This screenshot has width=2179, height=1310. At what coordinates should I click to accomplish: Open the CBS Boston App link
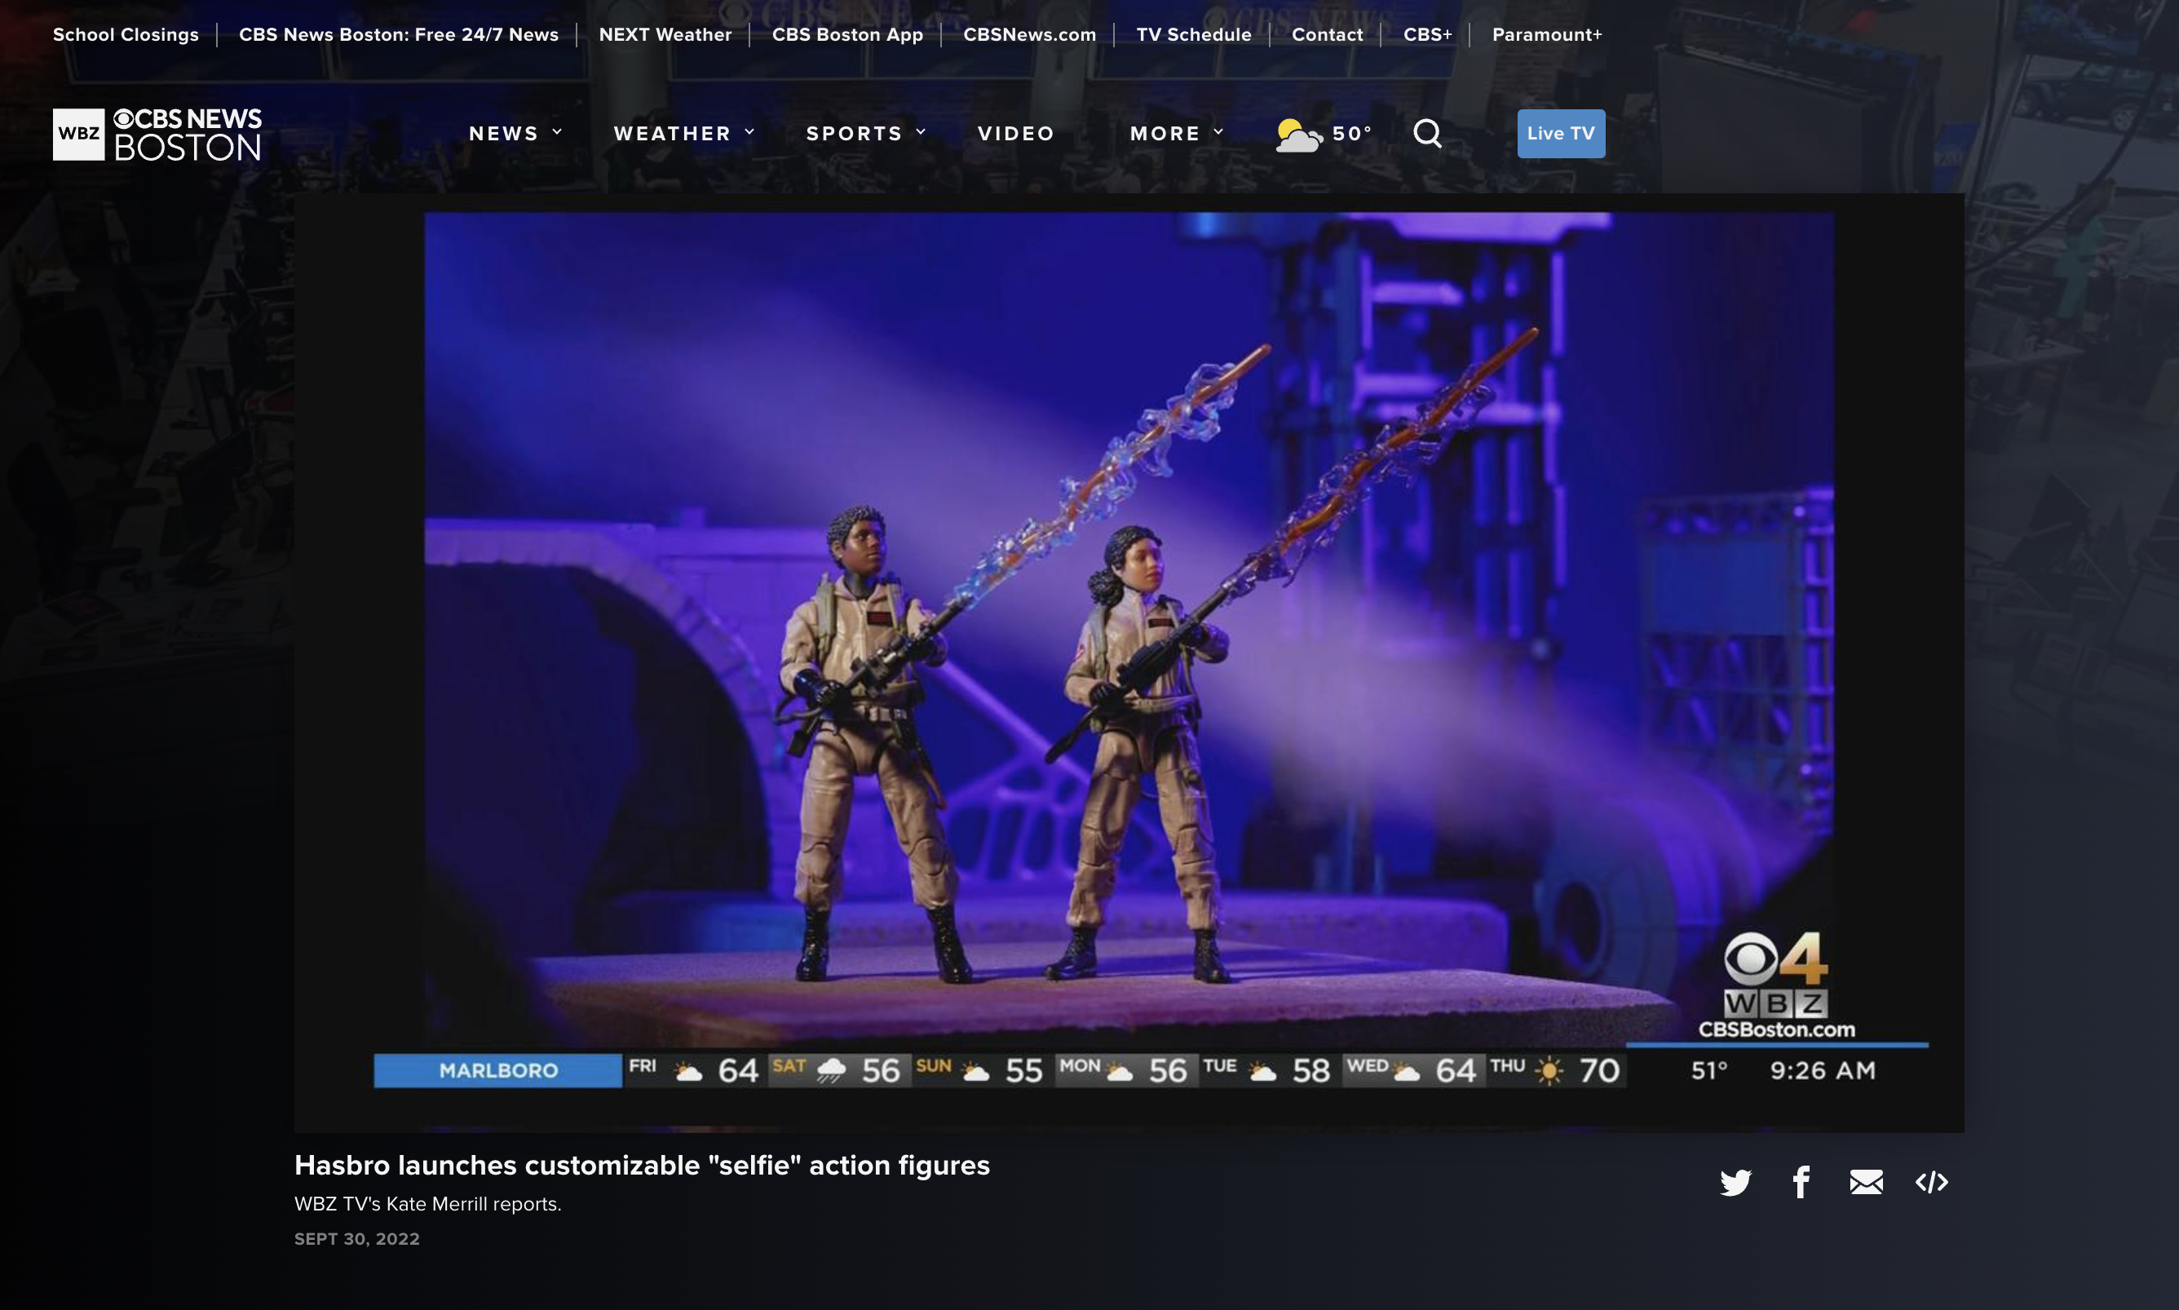846,34
